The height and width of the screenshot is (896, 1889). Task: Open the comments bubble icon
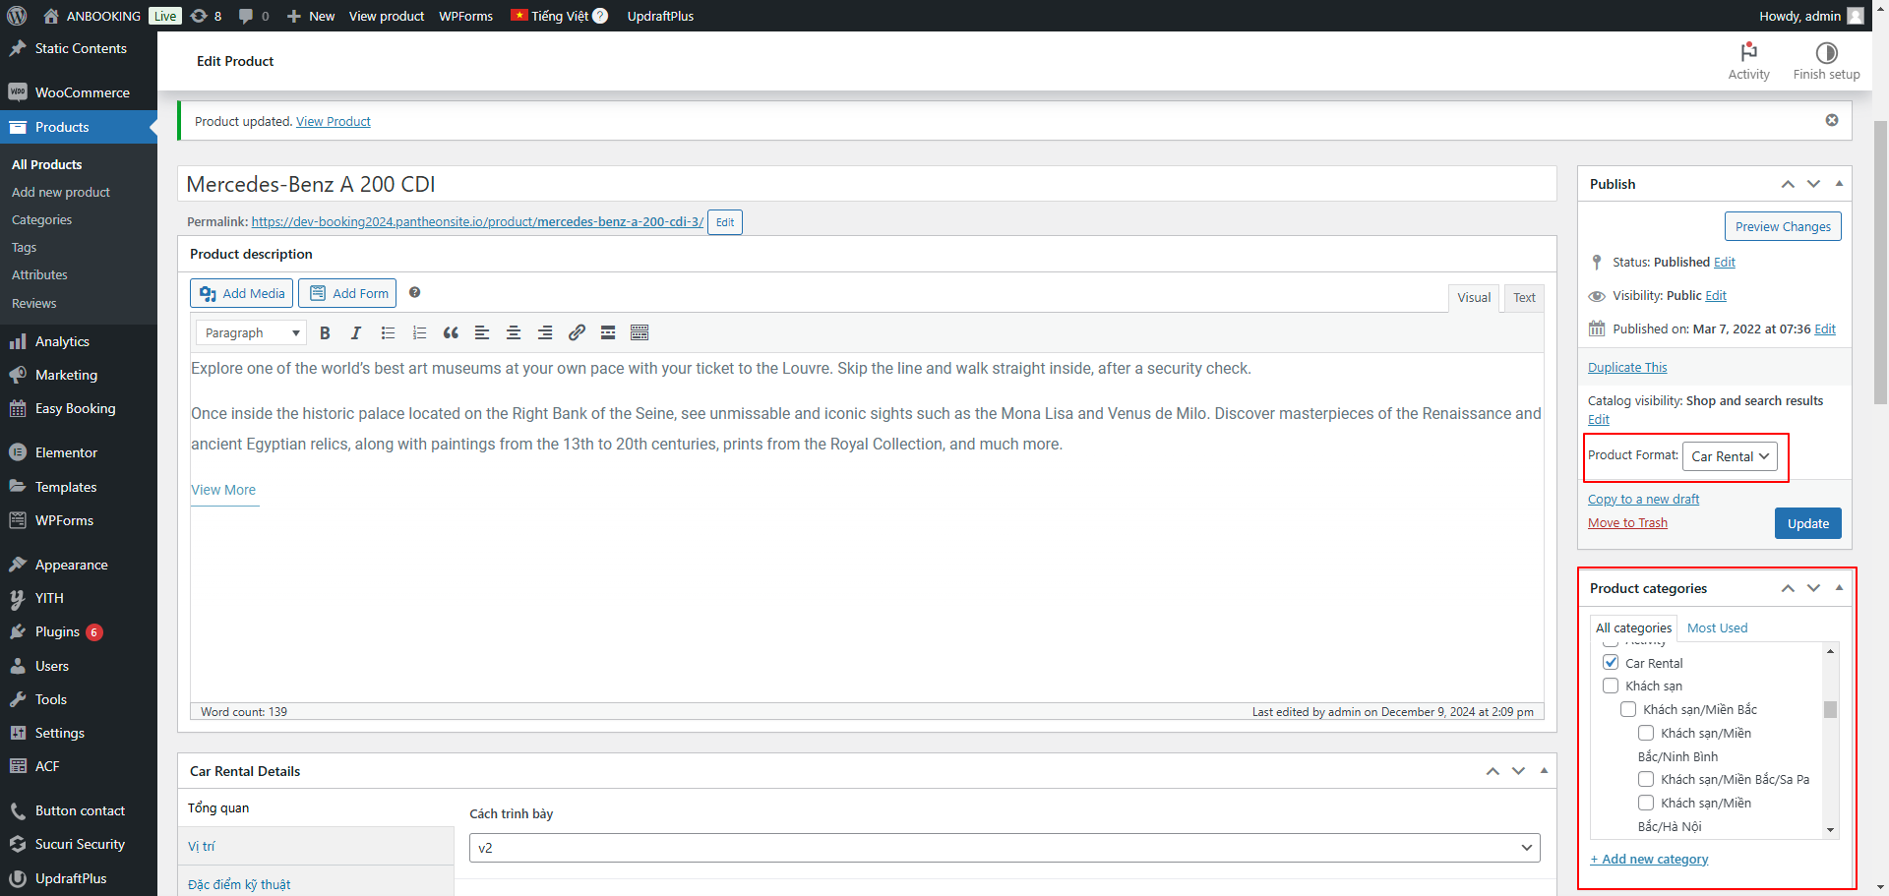coord(253,16)
